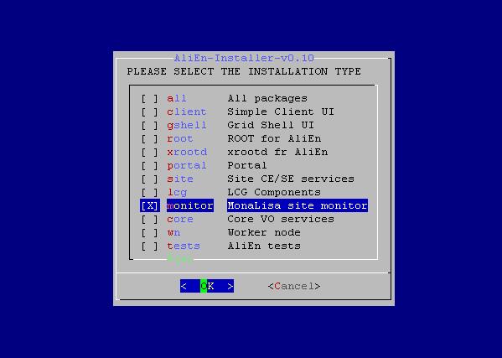Select the highlighted 'monitor' tag label
The width and height of the screenshot is (502, 358).
point(190,205)
